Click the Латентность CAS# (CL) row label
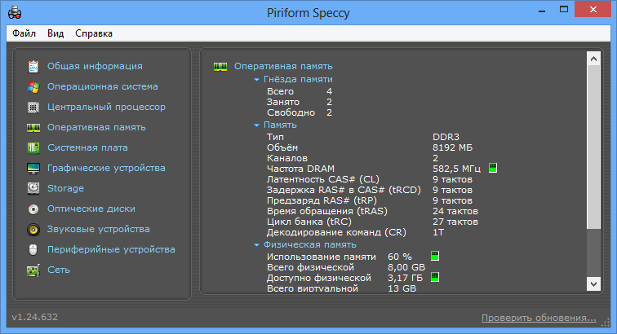This screenshot has width=617, height=334. point(322,179)
